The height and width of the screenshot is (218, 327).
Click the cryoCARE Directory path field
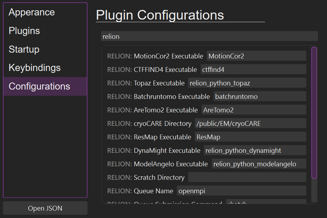tap(250, 123)
